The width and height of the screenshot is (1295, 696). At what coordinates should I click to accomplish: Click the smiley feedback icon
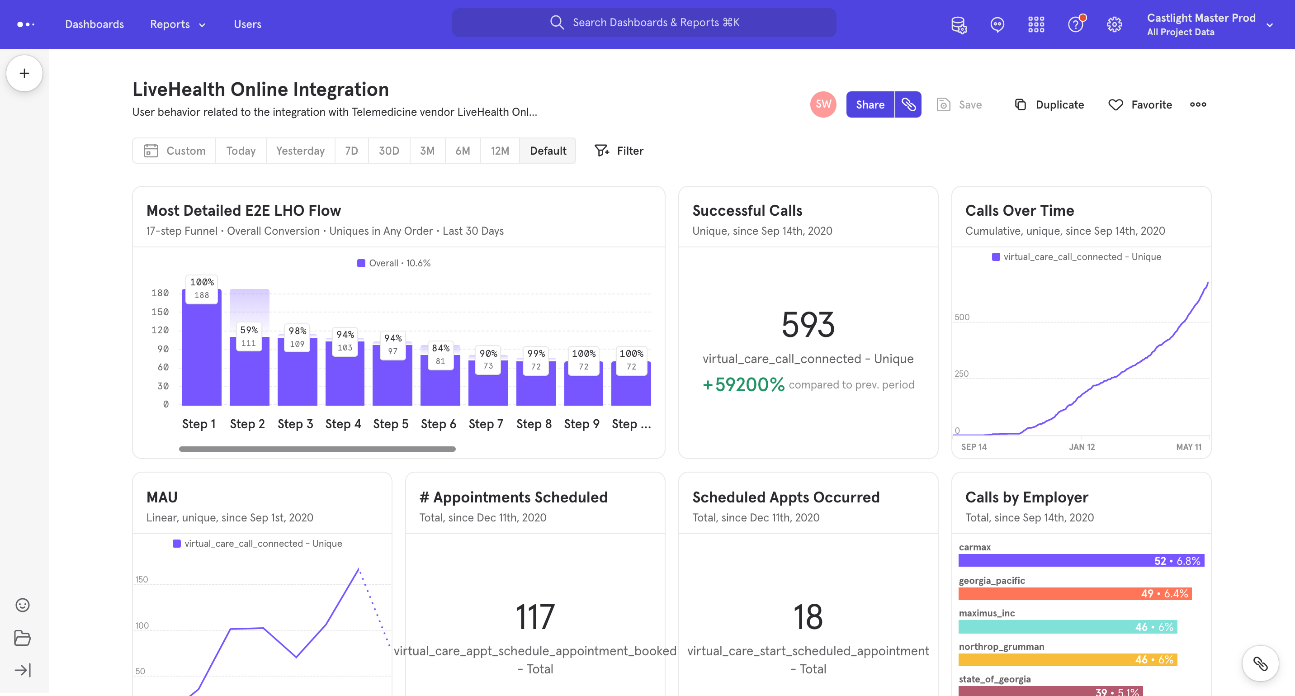point(23,605)
